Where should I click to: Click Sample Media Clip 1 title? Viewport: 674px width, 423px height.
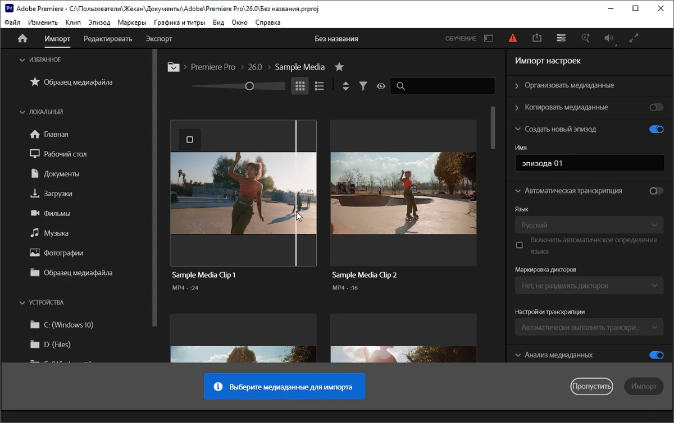click(204, 275)
